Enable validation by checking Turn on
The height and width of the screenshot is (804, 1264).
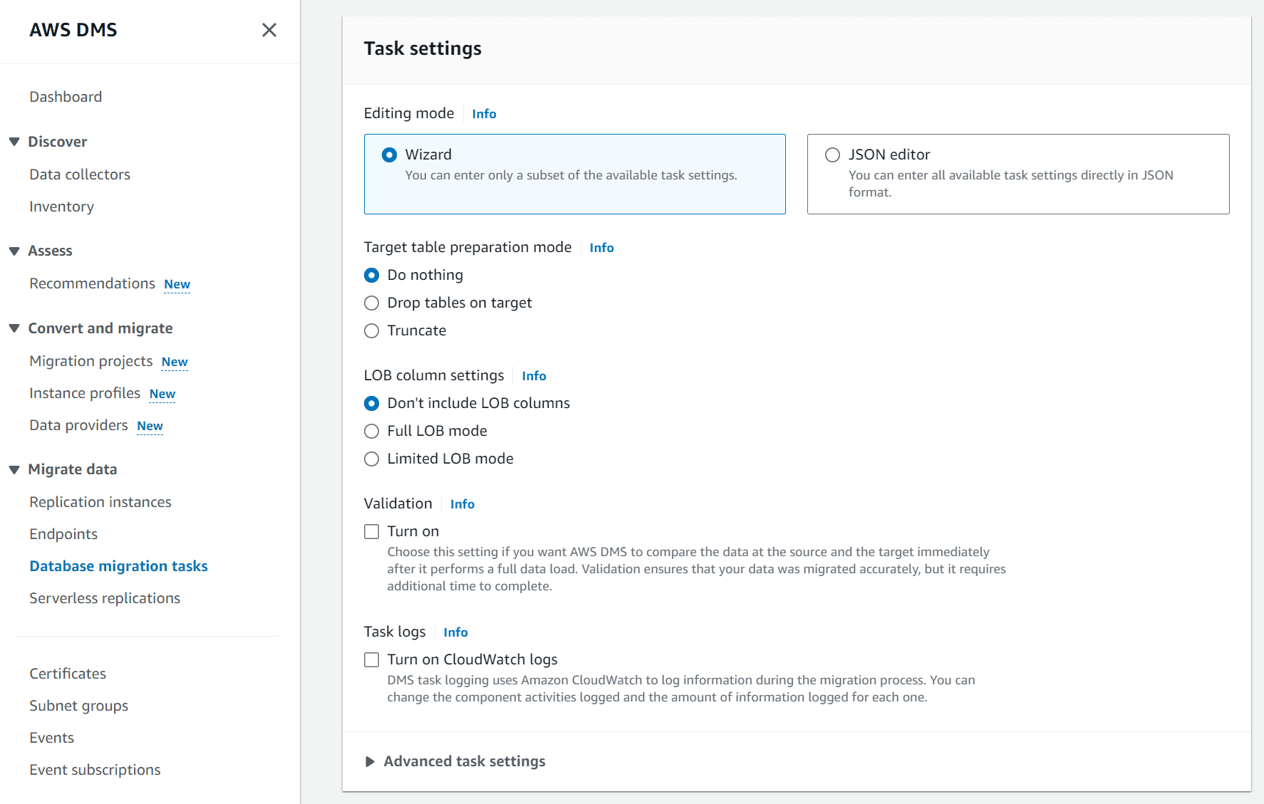click(371, 531)
